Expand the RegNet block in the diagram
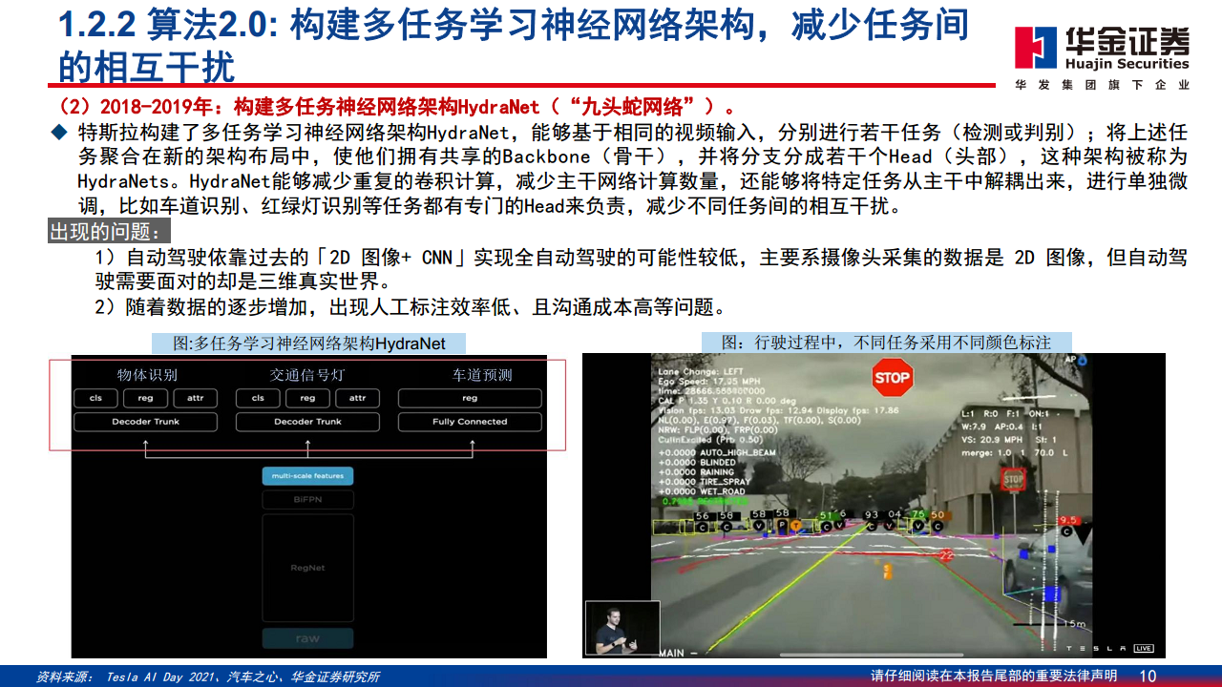The height and width of the screenshot is (687, 1222). pos(307,568)
